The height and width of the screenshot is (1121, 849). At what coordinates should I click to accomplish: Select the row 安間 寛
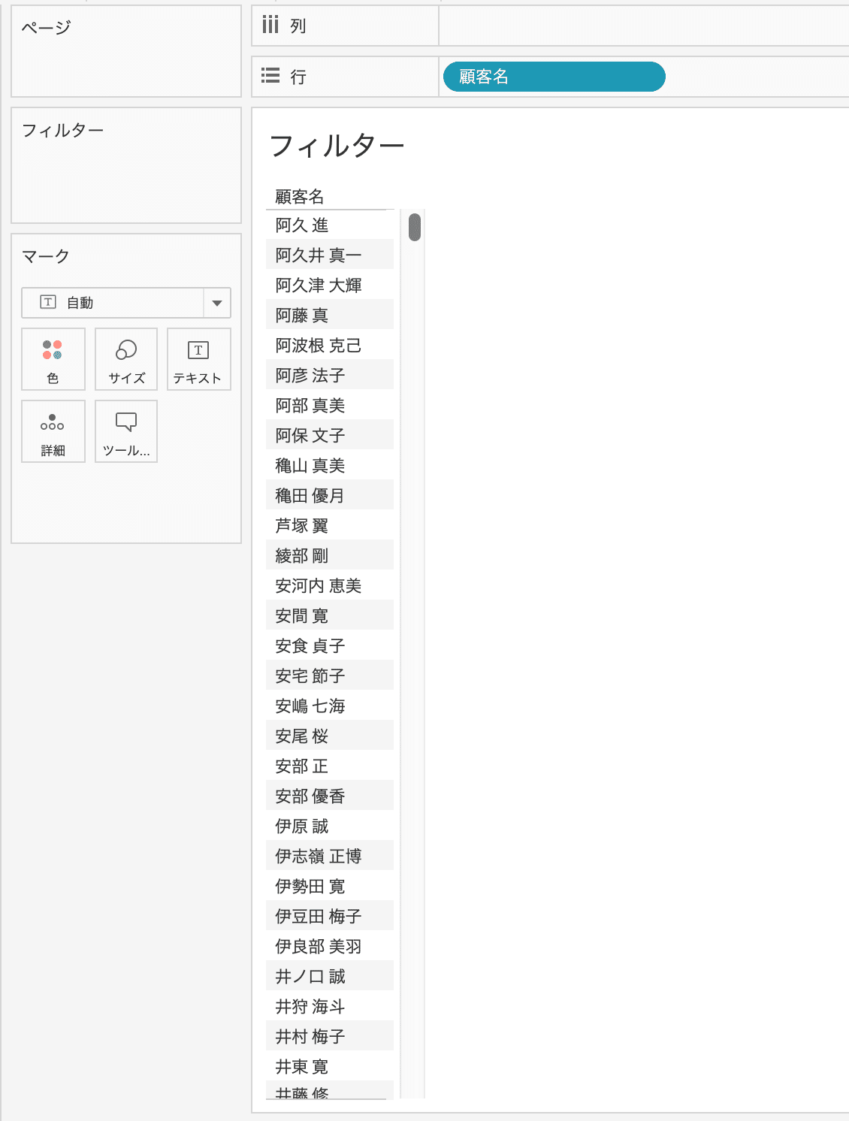click(x=330, y=615)
